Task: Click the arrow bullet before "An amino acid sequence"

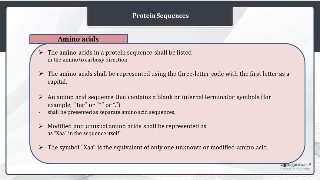Action: (41, 97)
